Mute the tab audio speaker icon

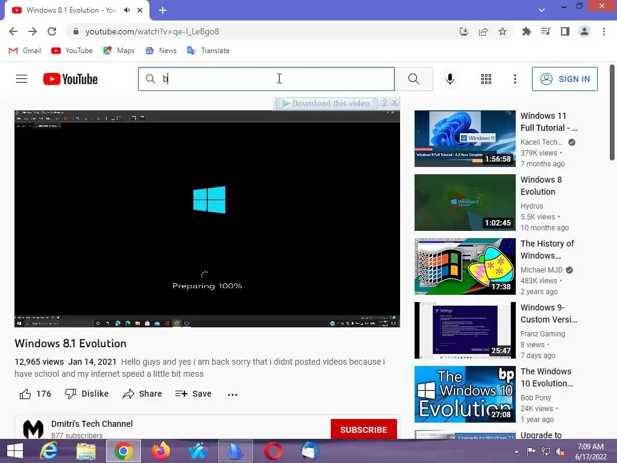pyautogui.click(x=127, y=10)
